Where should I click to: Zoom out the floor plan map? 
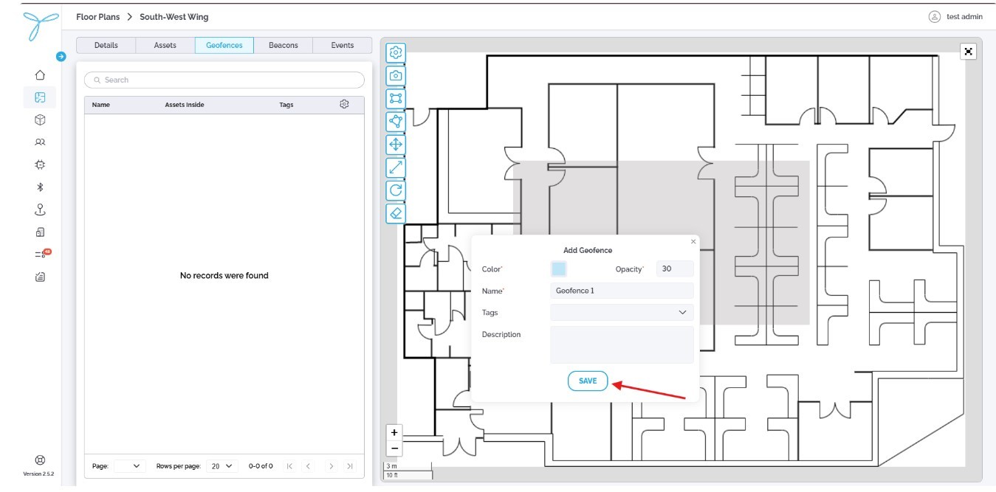click(394, 448)
